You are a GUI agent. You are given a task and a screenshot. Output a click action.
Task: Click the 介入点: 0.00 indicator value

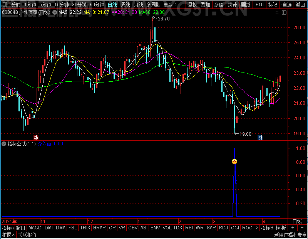coord(50,144)
